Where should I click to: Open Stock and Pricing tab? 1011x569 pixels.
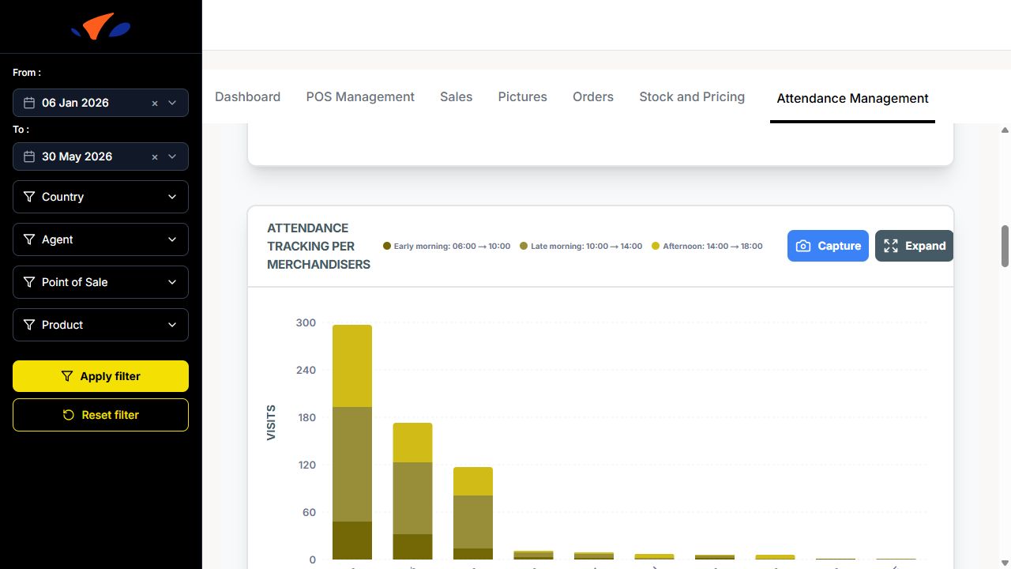click(692, 96)
